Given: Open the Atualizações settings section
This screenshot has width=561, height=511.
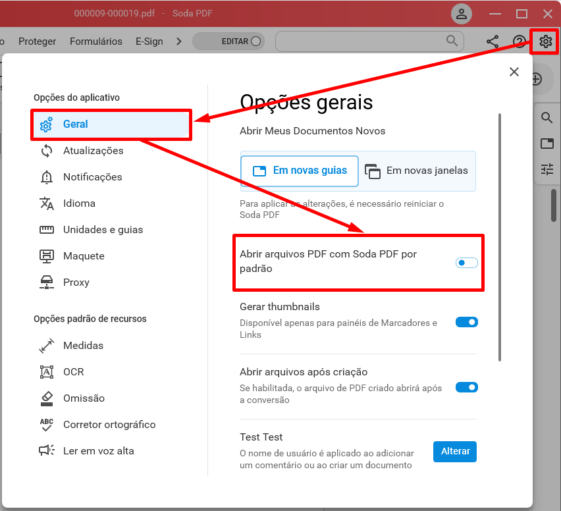Looking at the screenshot, I should (x=93, y=151).
